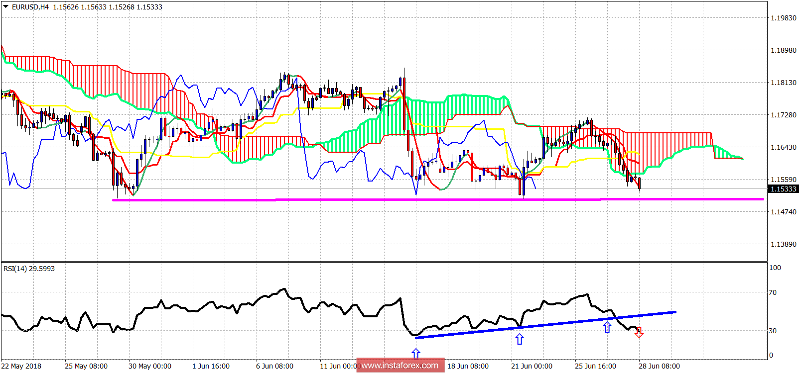This screenshot has width=801, height=373.
Task: Click the red down arrow on RSI
Action: pyautogui.click(x=639, y=333)
